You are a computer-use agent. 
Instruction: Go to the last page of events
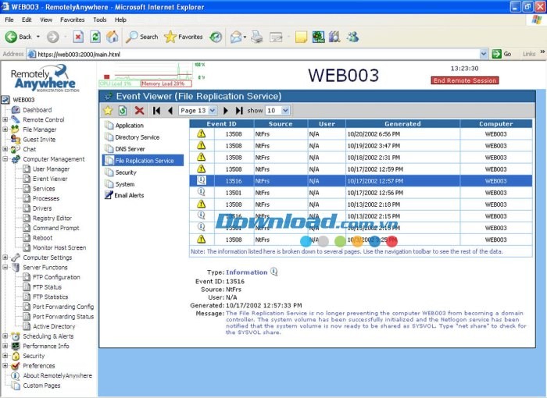pyautogui.click(x=239, y=111)
